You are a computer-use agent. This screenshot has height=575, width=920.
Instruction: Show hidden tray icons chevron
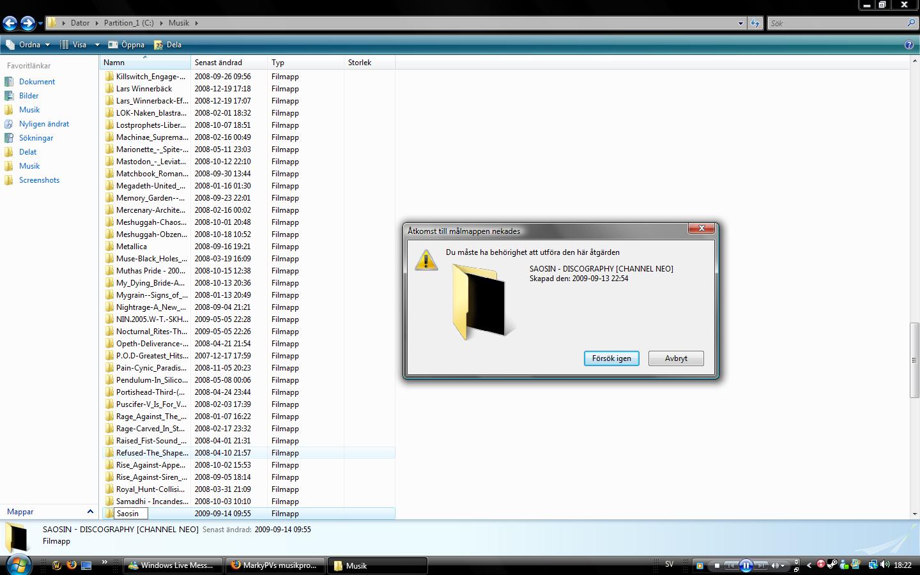(x=809, y=565)
